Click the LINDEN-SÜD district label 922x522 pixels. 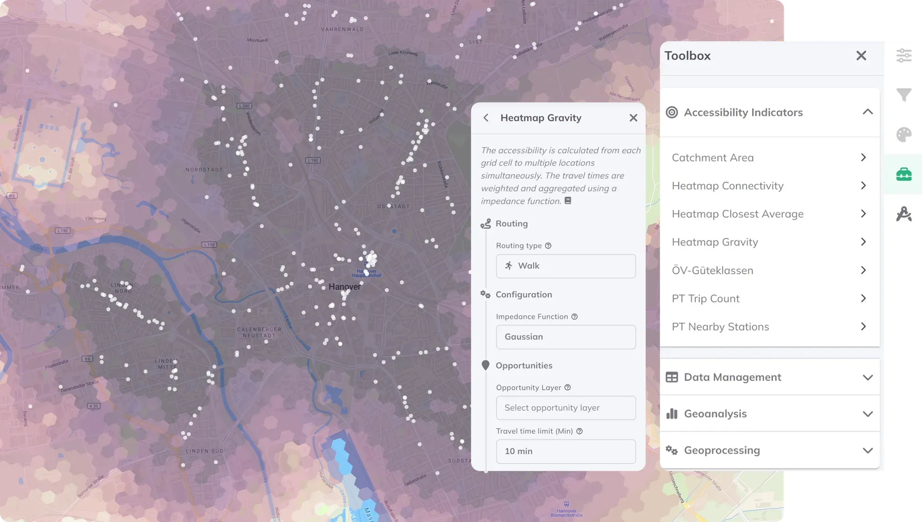[205, 451]
